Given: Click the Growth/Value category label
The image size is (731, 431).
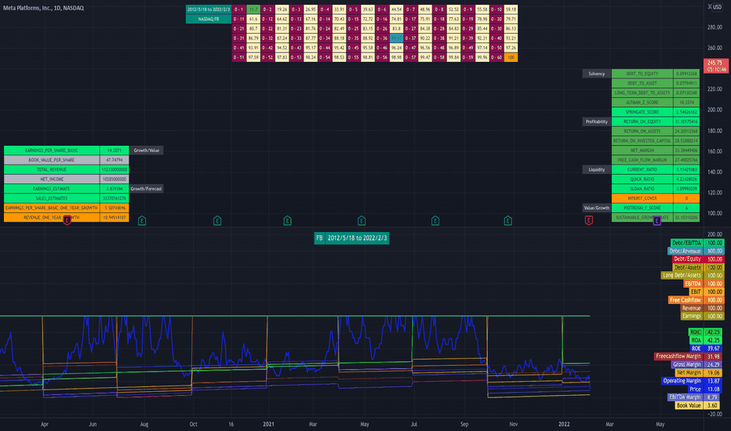Looking at the screenshot, I should point(147,150).
